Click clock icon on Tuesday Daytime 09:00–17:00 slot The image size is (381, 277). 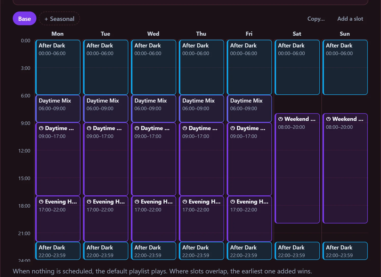pyautogui.click(x=89, y=128)
